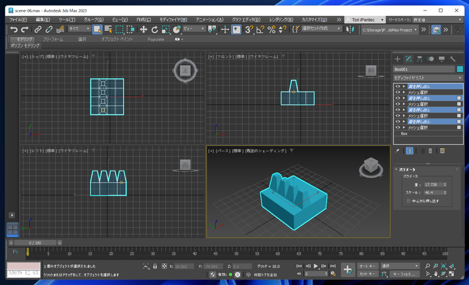Open the 選択セット作成 dropdown

coord(321,28)
